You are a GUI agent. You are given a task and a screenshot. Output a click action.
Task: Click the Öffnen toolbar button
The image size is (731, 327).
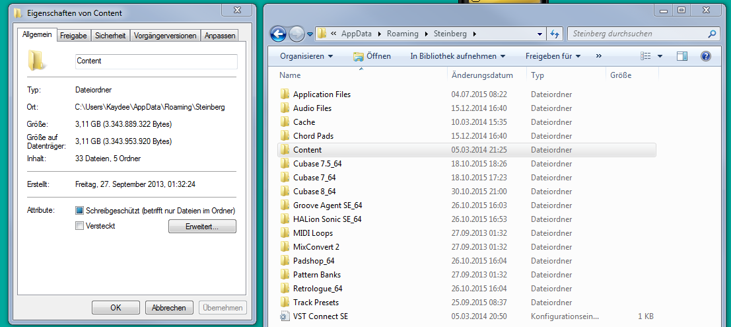point(372,56)
